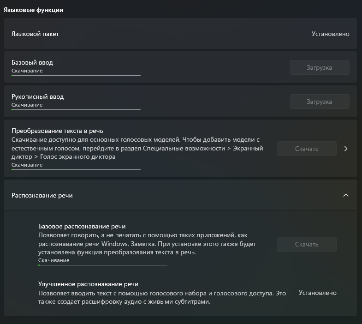This screenshot has width=362, height=324.
Task: Click Скачивание status under Рукописный ввод
Action: tap(27, 105)
